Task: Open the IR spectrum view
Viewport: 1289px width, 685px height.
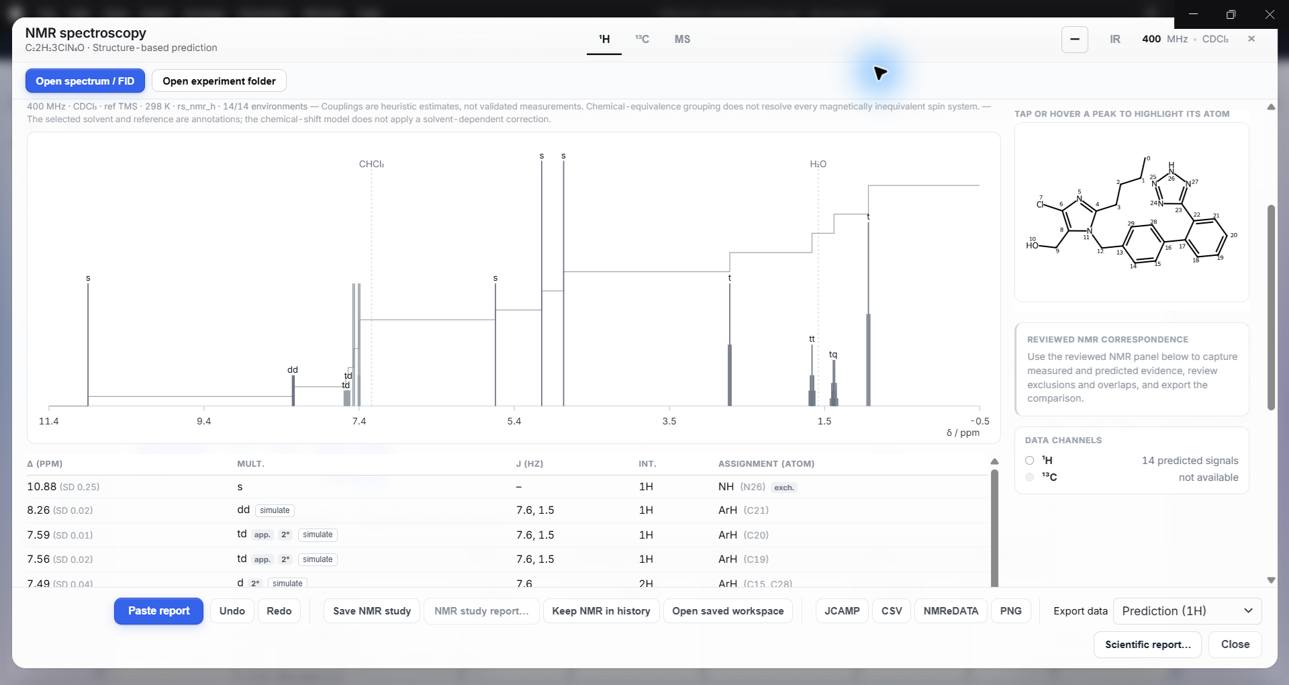Action: point(1114,39)
